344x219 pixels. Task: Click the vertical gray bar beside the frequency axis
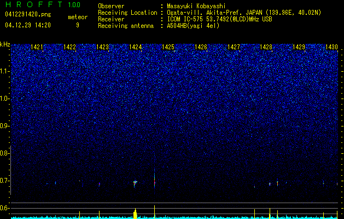coord(11,170)
